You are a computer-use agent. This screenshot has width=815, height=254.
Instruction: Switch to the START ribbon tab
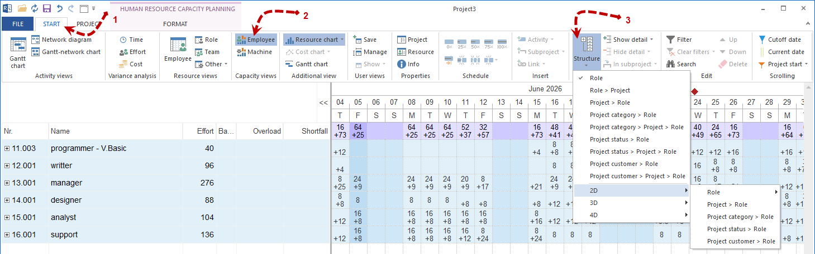pos(51,24)
